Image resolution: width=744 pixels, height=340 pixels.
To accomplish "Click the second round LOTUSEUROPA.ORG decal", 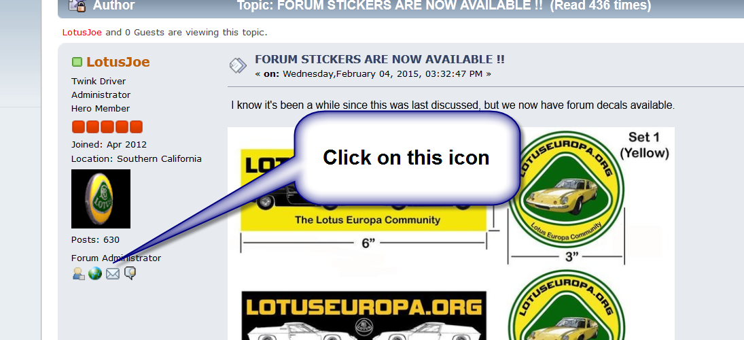I will click(x=566, y=305).
